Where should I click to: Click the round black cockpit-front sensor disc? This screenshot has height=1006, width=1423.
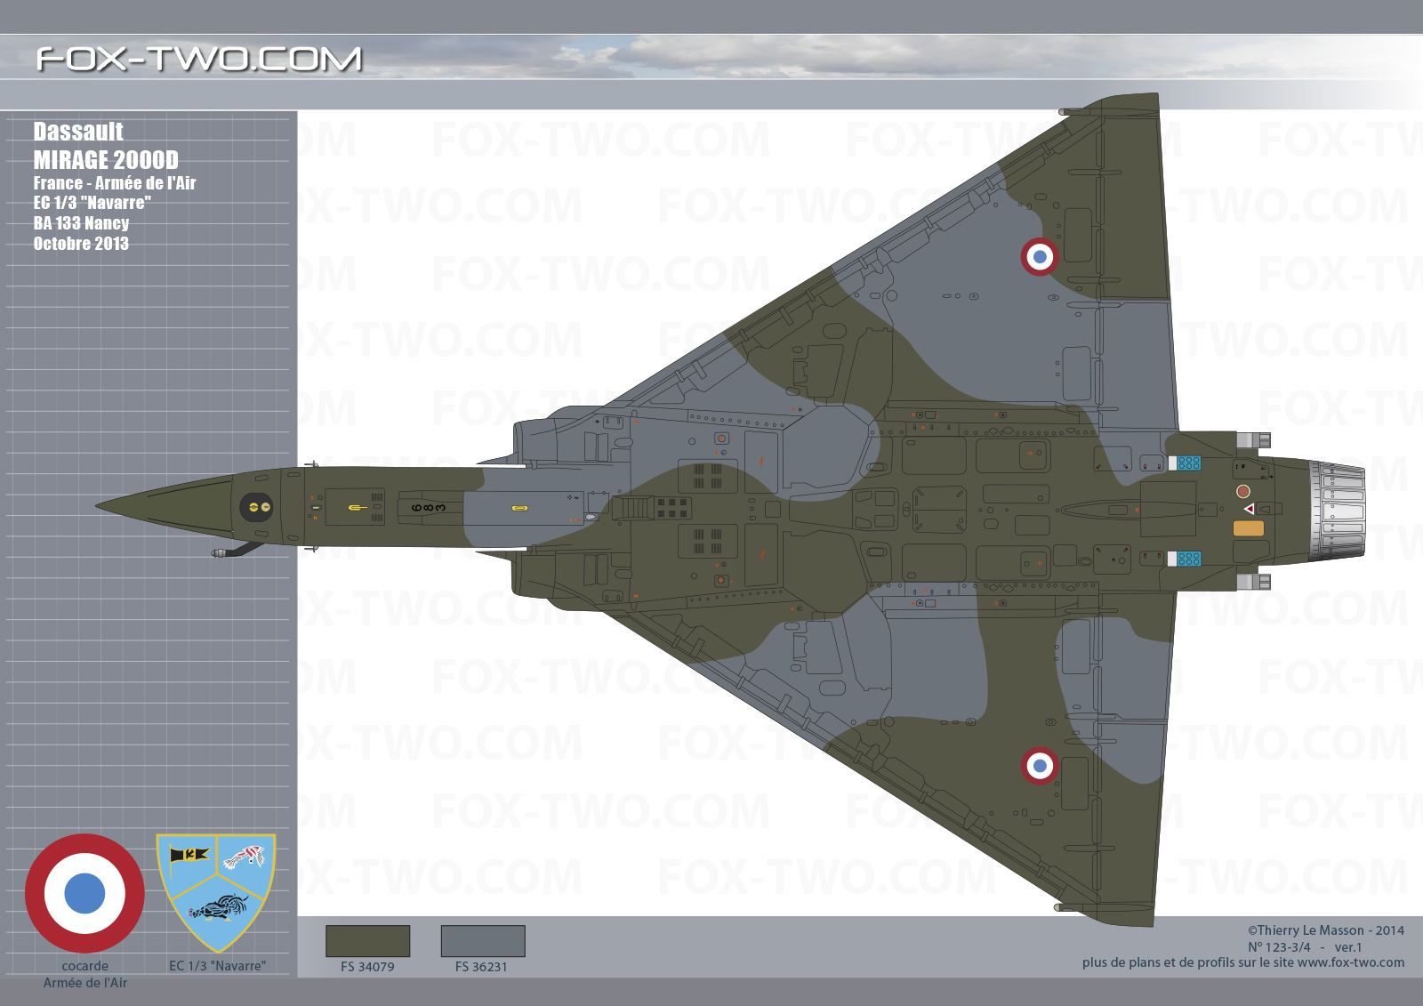pos(256,507)
